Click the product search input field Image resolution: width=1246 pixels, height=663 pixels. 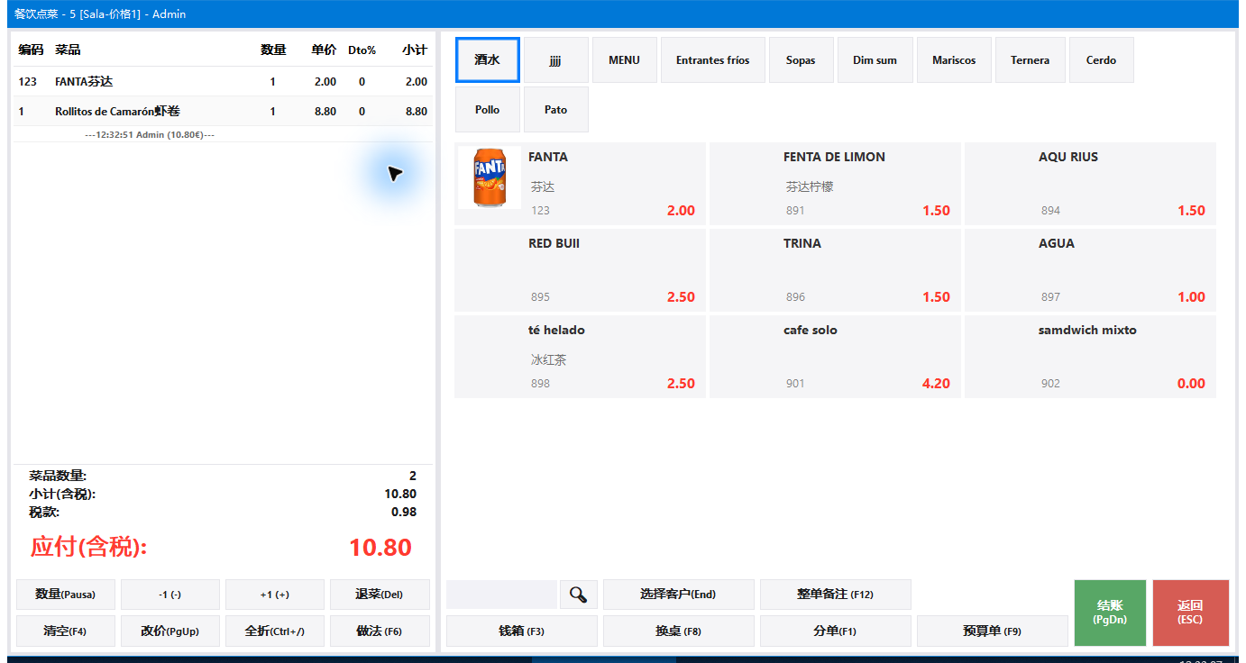pos(501,595)
